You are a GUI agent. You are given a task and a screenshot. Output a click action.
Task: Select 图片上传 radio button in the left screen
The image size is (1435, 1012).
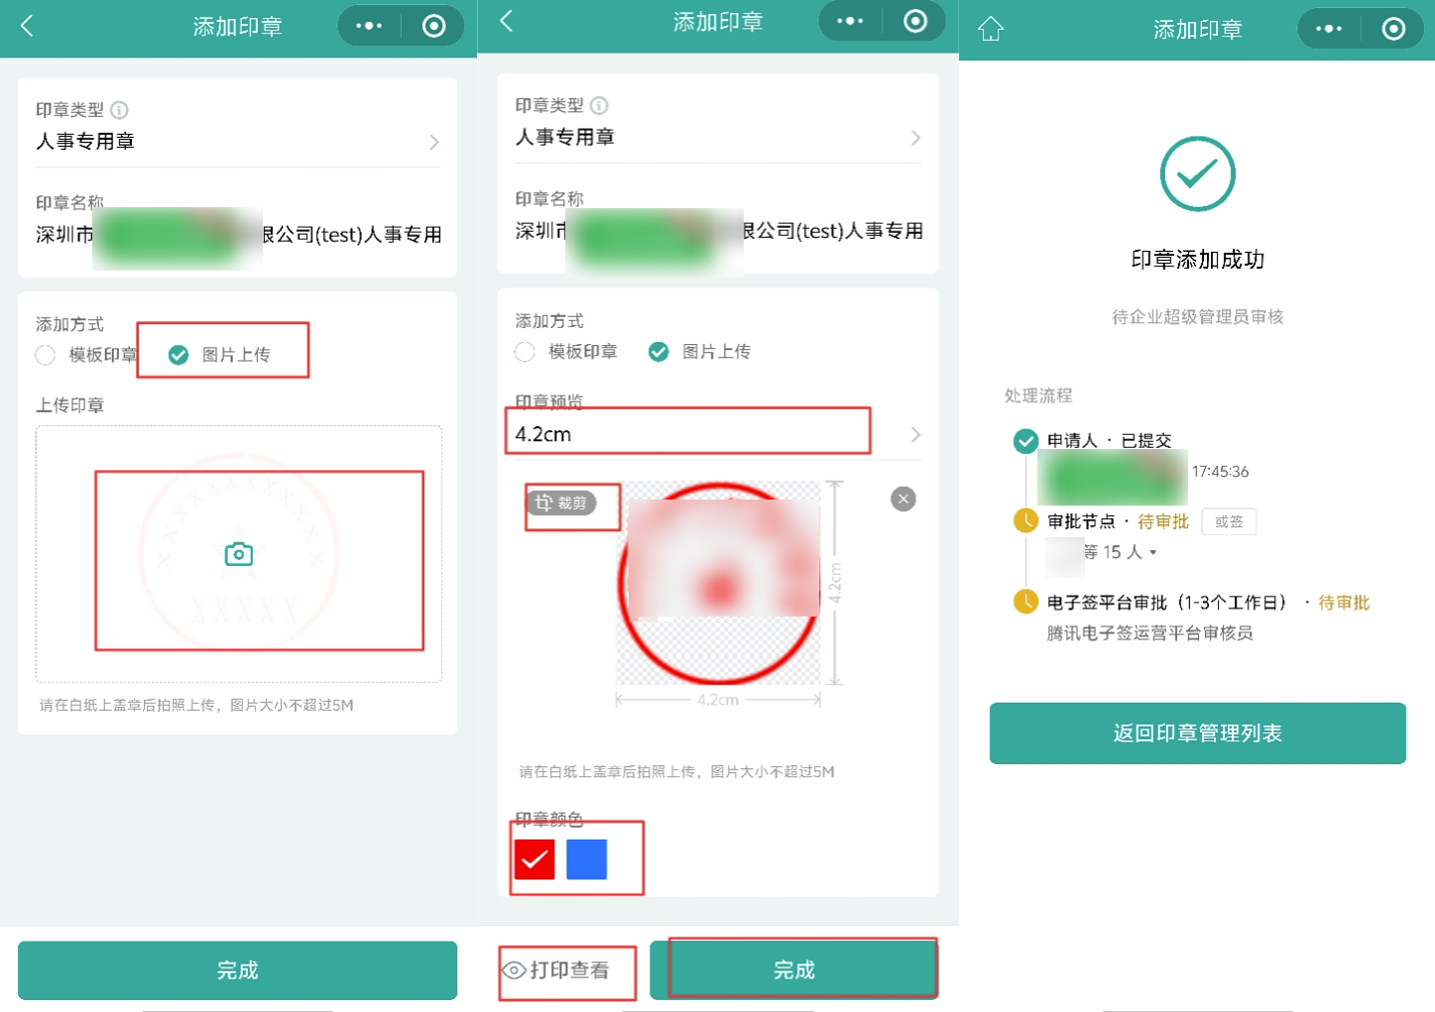179,355
